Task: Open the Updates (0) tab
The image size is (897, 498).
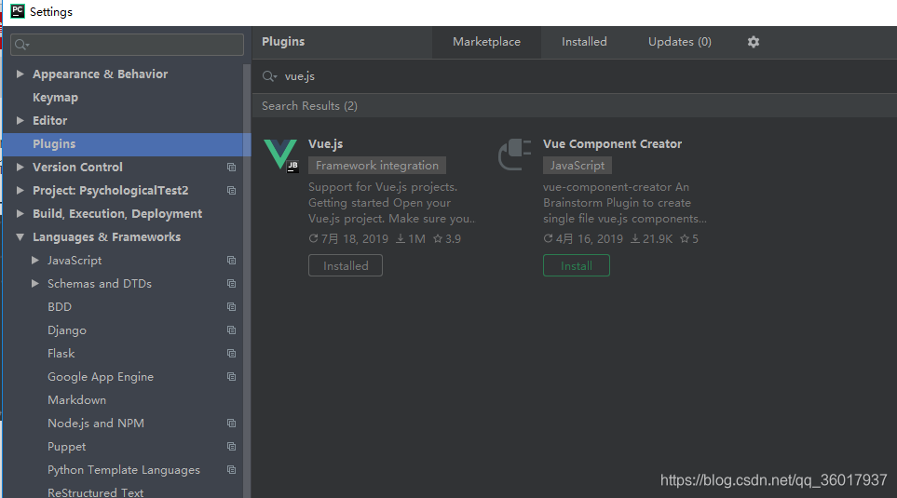Action: tap(680, 42)
